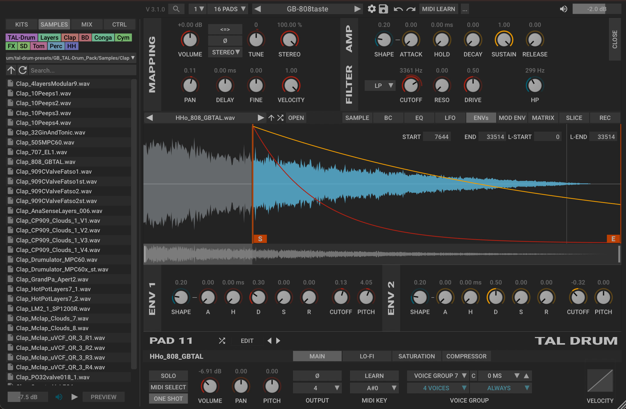This screenshot has width=626, height=409.
Task: Toggle the browser preview speaker icon
Action: click(x=59, y=397)
